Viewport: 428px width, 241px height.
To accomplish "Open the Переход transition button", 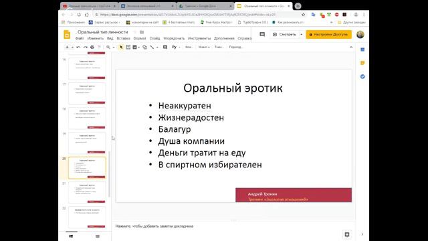I will 236,48.
